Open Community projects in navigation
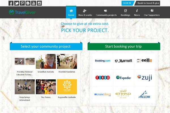Viewport: 170px width, 113px height. (106, 12)
